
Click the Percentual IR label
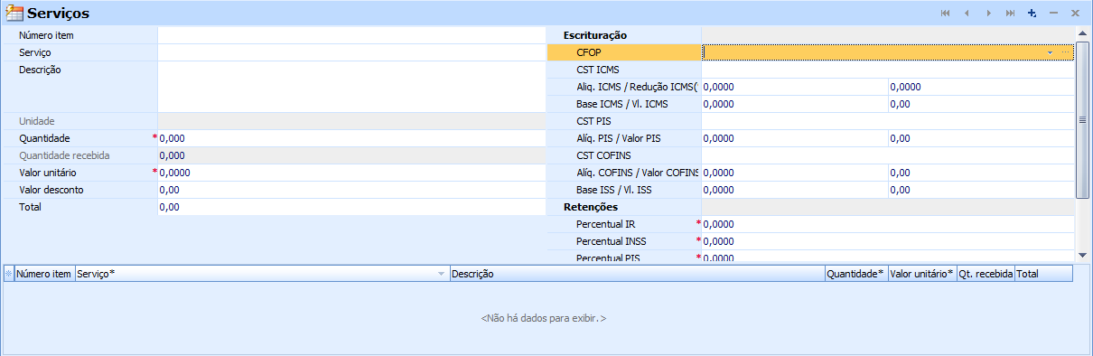click(x=606, y=224)
